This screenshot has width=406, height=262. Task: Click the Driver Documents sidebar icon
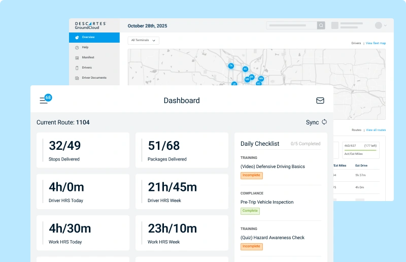click(77, 78)
